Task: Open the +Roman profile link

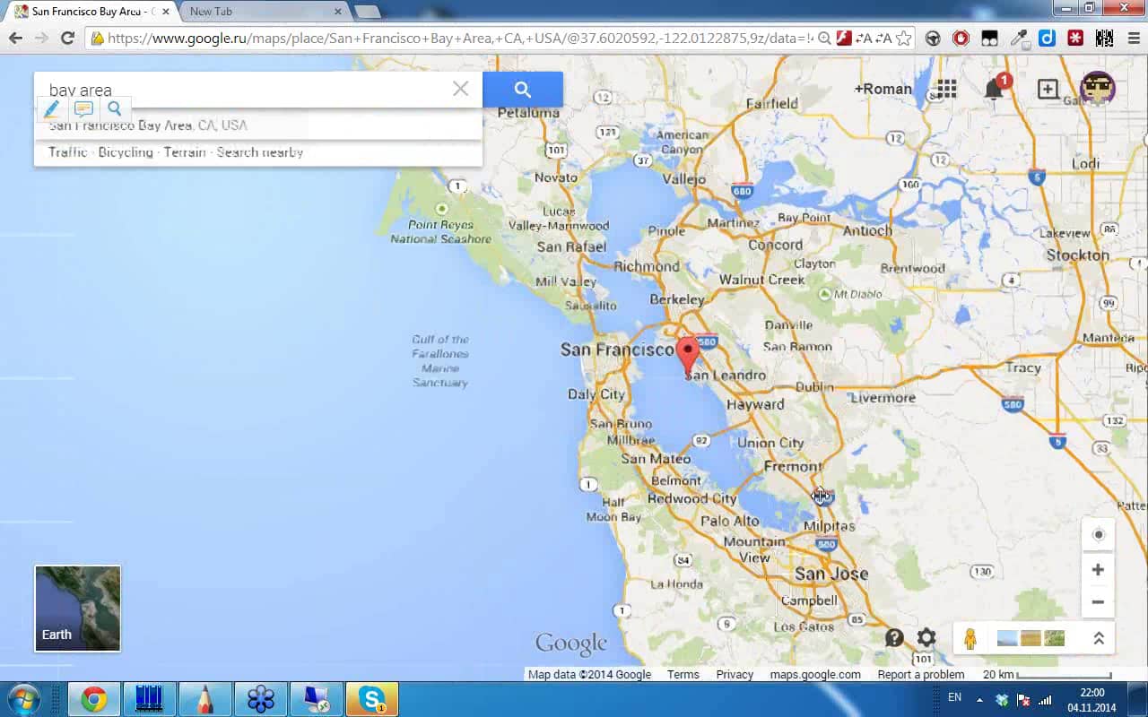Action: (883, 89)
